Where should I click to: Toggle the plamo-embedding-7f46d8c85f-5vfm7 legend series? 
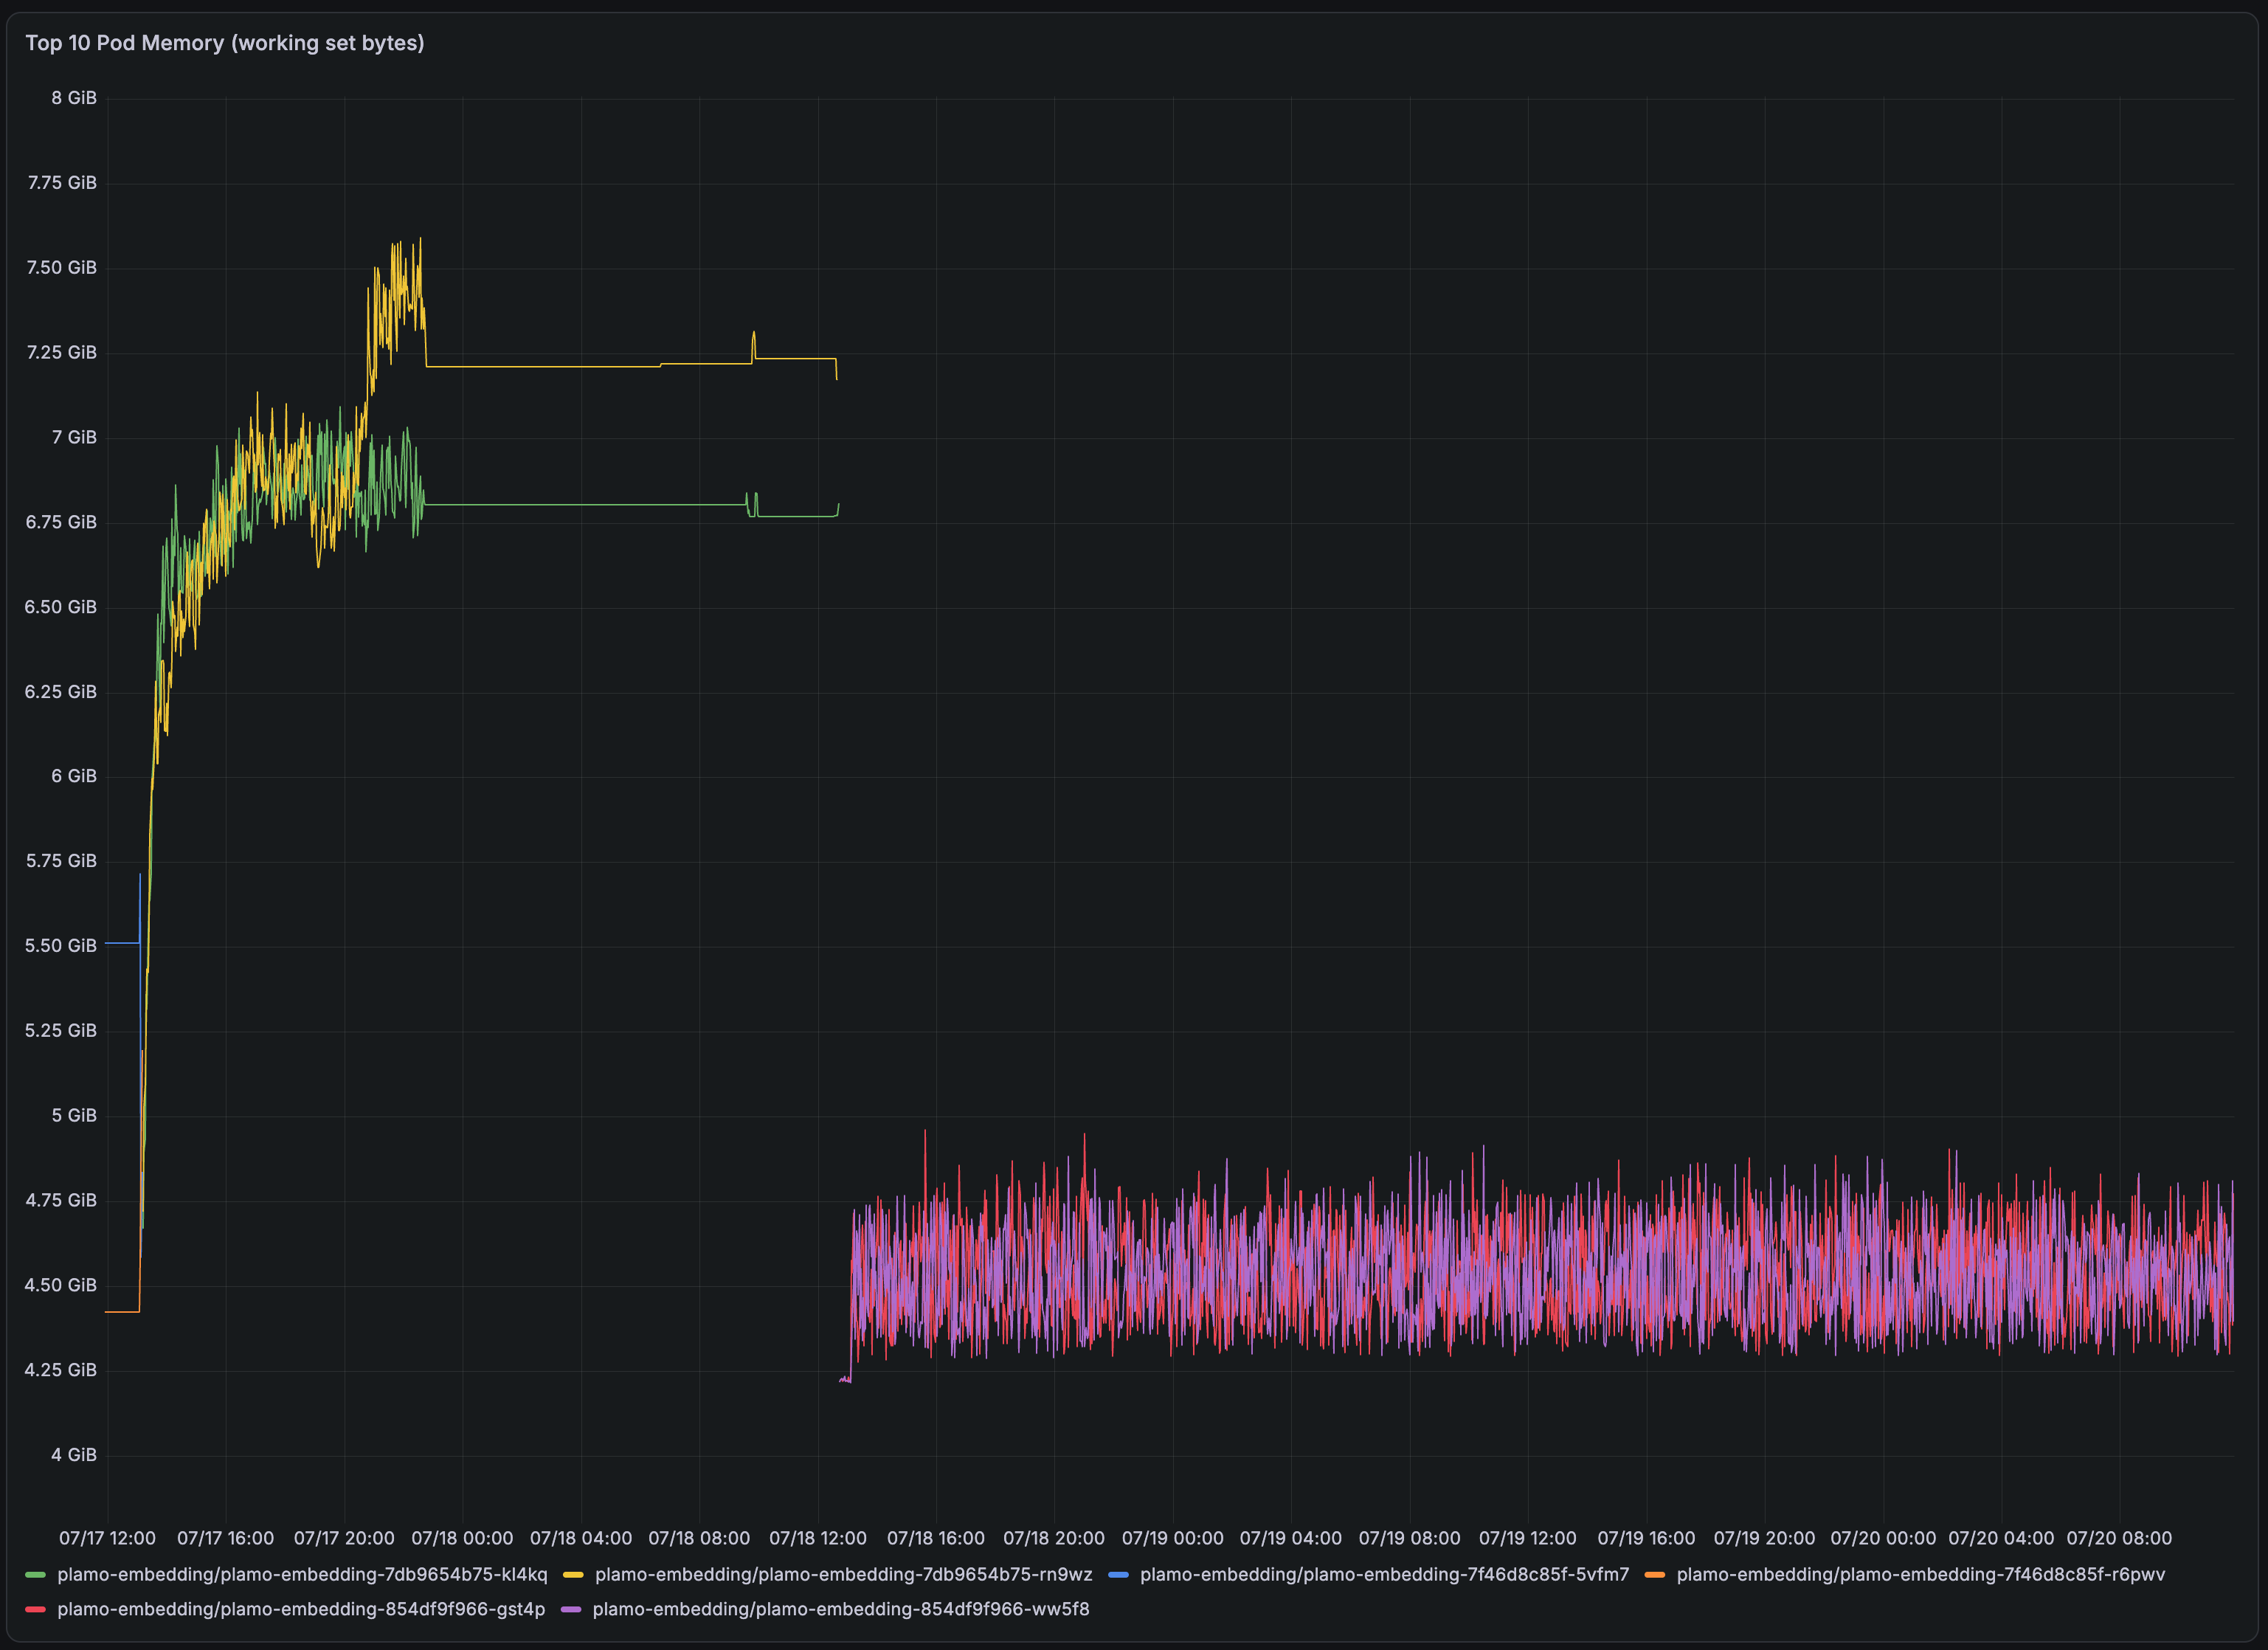pos(1384,1574)
